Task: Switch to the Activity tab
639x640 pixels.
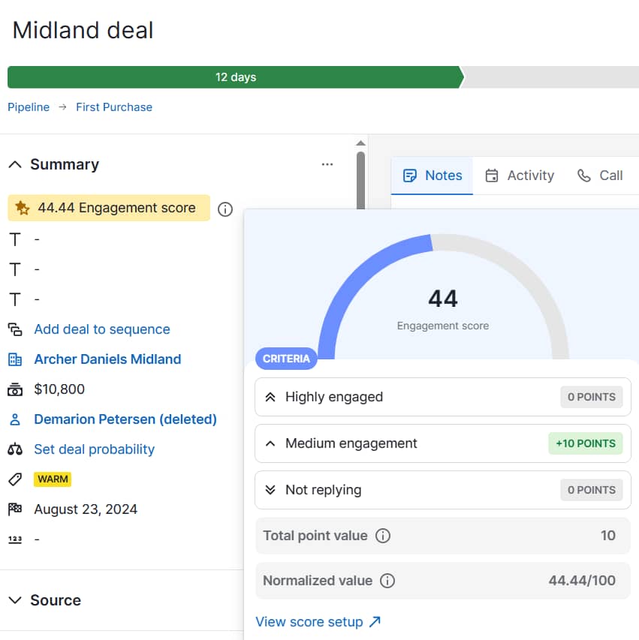Action: (520, 176)
